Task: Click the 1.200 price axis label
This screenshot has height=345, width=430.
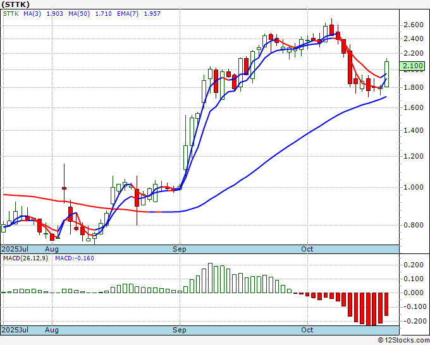Action: pyautogui.click(x=414, y=157)
